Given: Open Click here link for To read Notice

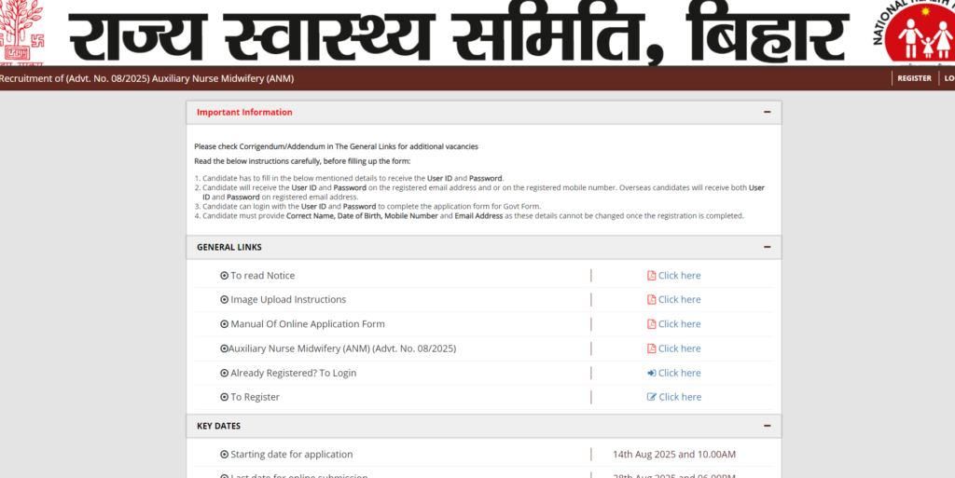Looking at the screenshot, I should (x=679, y=276).
